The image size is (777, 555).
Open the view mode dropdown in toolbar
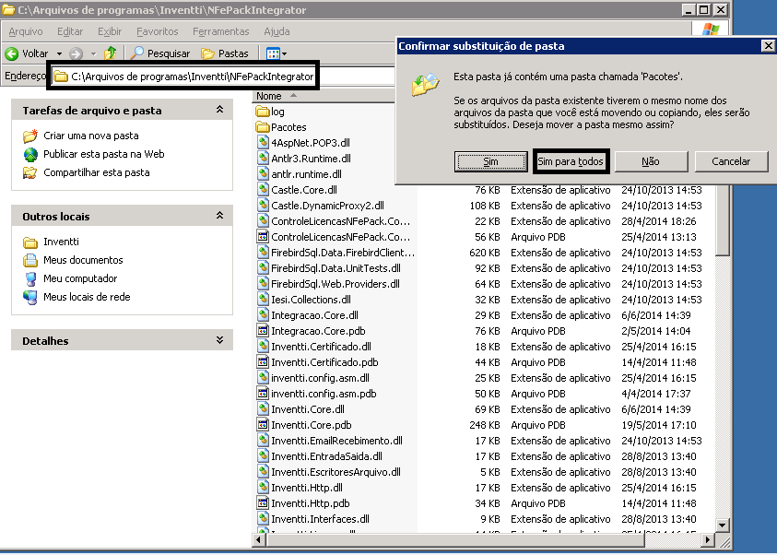point(277,53)
